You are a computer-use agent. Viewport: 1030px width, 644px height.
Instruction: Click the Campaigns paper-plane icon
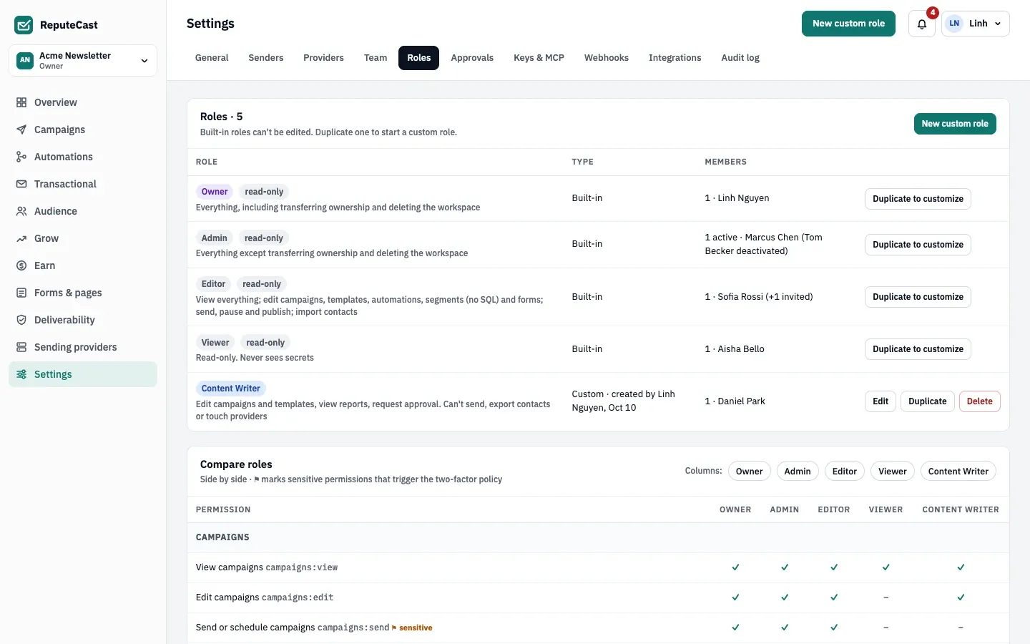[x=21, y=130]
